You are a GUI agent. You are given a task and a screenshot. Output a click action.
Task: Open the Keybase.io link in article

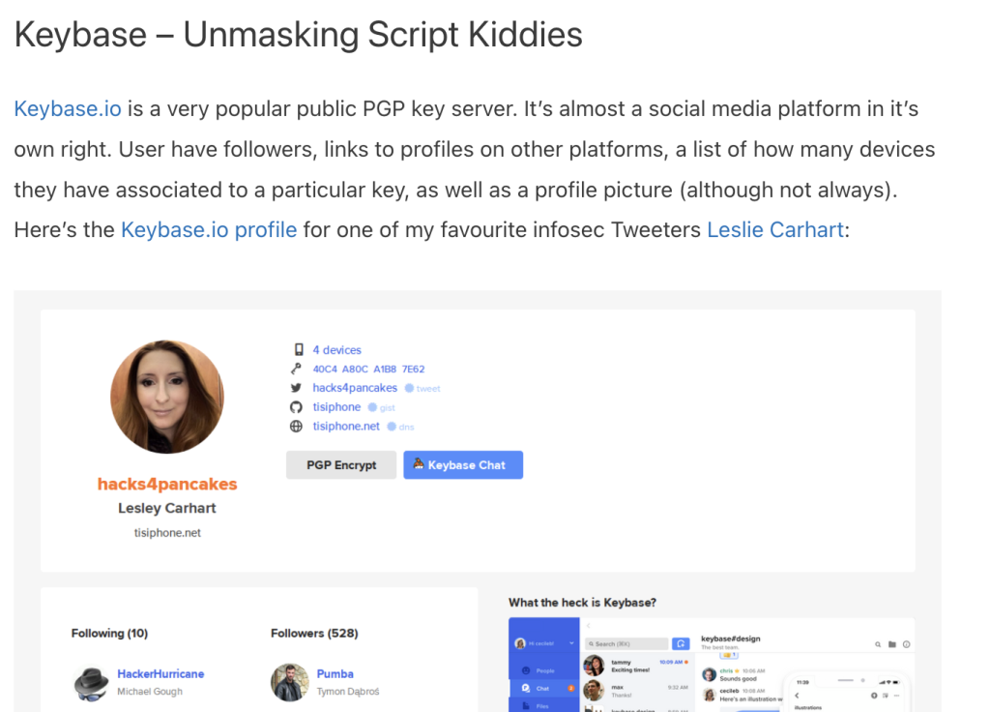(68, 108)
